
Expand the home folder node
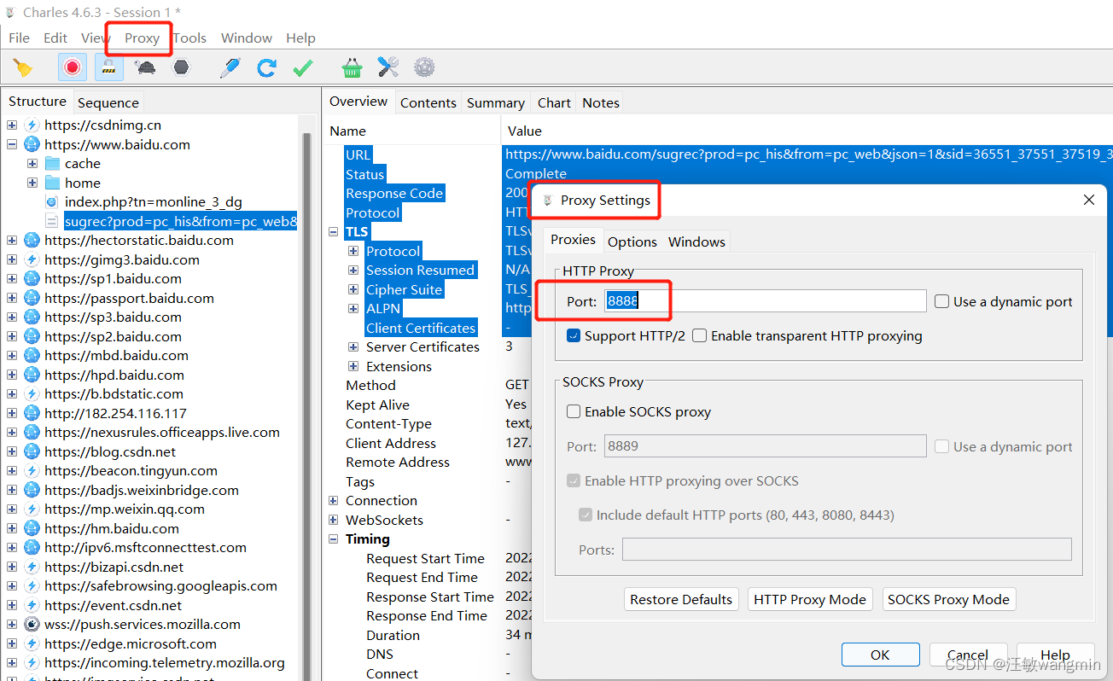32,183
